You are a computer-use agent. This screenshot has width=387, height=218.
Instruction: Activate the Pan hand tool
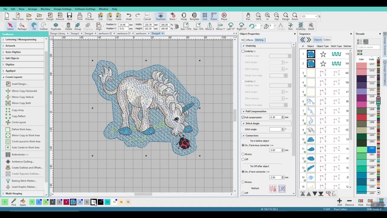coord(248,16)
